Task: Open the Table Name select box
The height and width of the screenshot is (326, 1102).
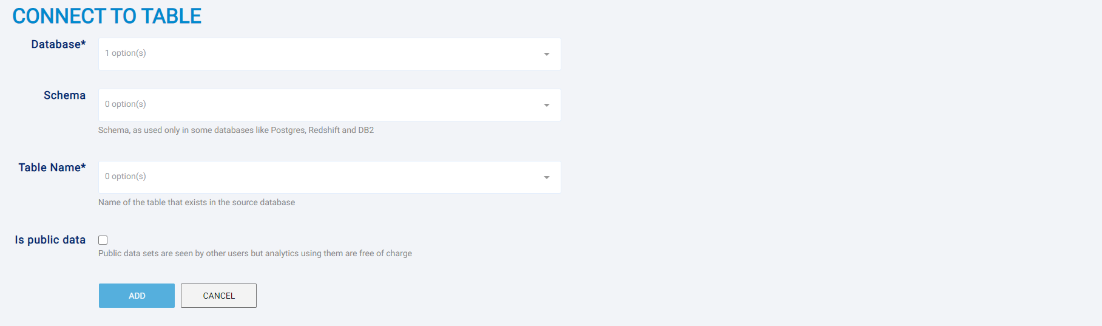Action: [x=330, y=177]
